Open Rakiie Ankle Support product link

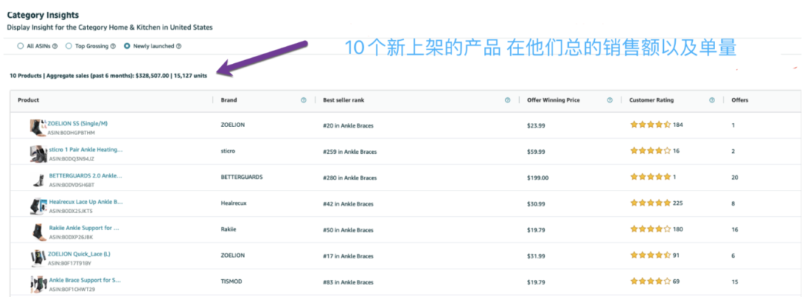pos(84,227)
